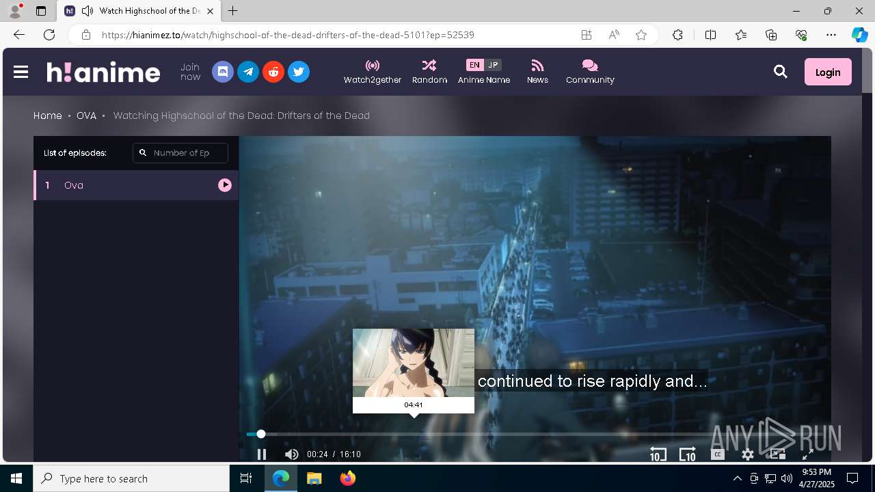Open the taskbar clock and date
Viewport: 875px width, 492px height.
click(817, 478)
